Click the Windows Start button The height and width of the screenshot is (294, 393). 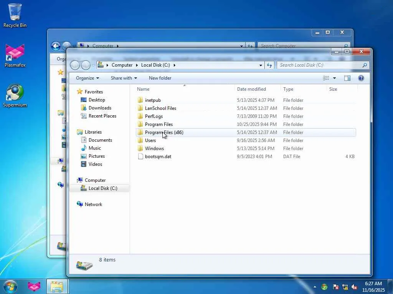[10, 286]
